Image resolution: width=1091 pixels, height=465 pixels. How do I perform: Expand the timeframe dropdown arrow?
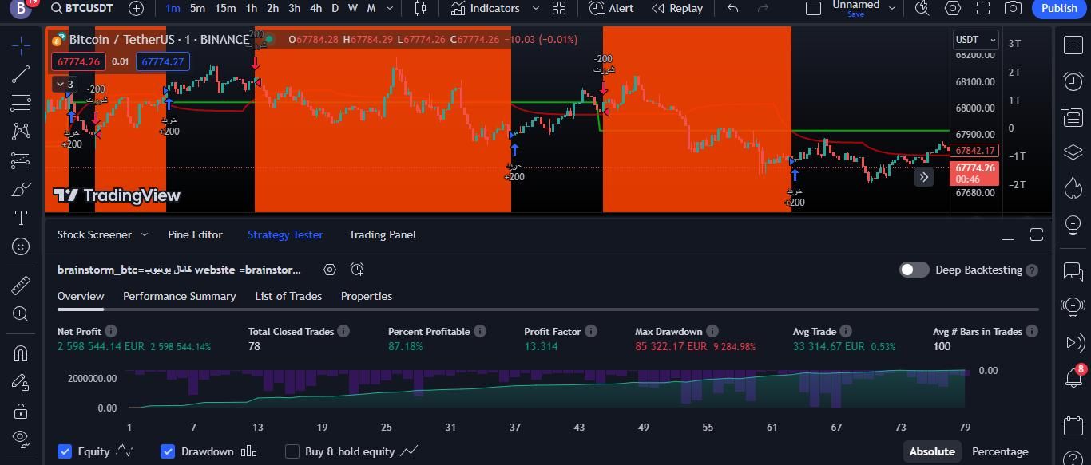[x=390, y=8]
